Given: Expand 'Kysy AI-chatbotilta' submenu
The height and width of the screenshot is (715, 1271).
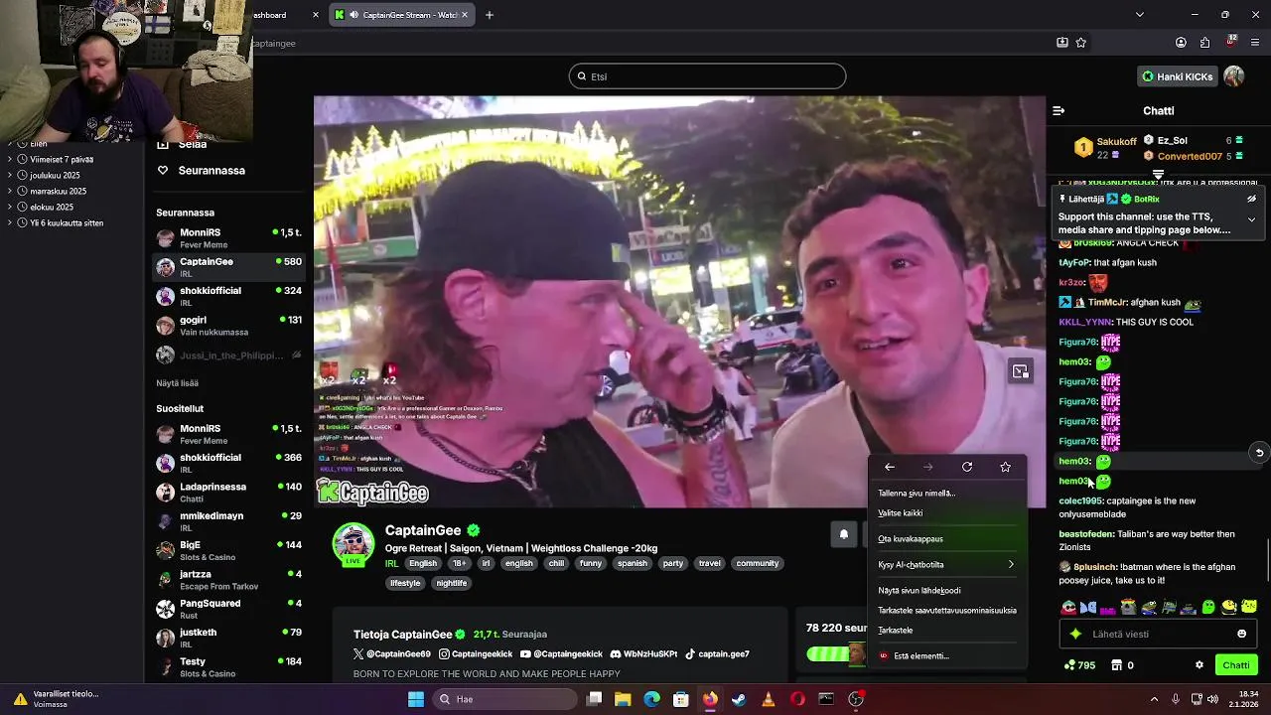Looking at the screenshot, I should [947, 565].
